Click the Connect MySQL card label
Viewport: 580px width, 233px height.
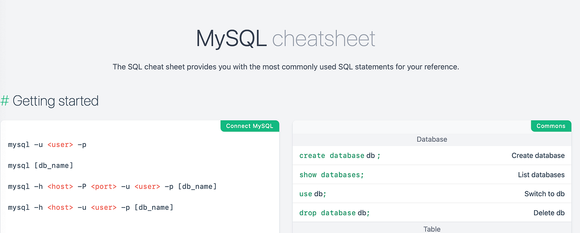250,126
